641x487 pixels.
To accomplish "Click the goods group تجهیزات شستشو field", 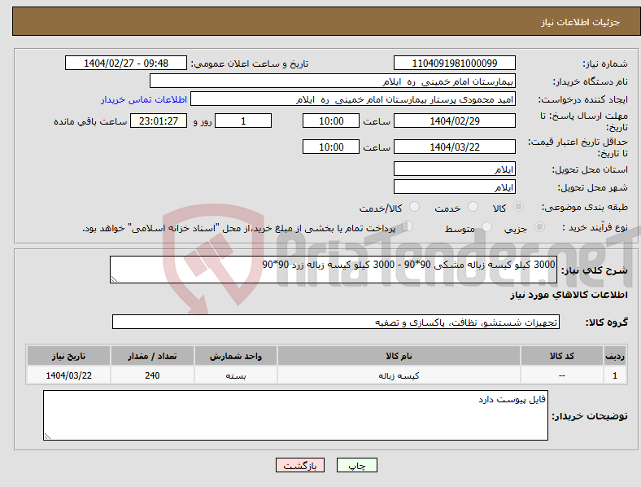I will [x=336, y=322].
